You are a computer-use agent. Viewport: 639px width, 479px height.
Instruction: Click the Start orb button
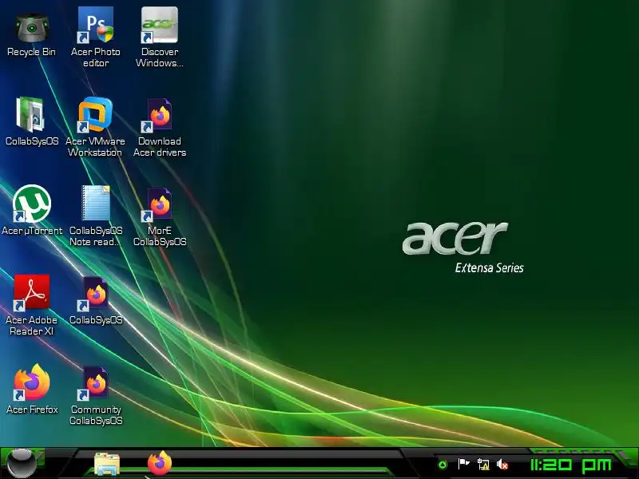[21, 463]
